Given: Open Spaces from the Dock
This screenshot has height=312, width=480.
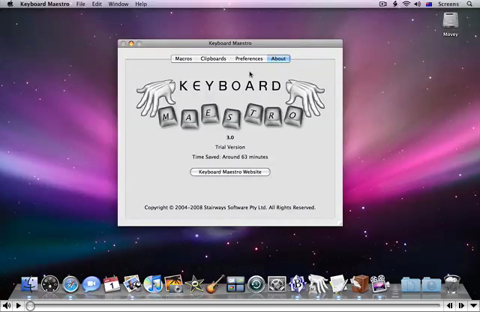Looking at the screenshot, I should 235,284.
